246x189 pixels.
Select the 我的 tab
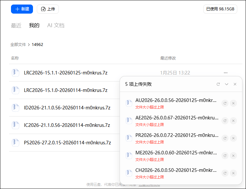(34, 26)
